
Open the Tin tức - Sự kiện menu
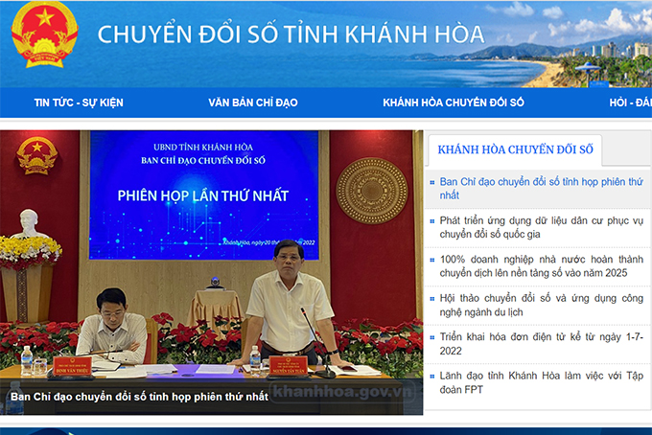(x=79, y=103)
